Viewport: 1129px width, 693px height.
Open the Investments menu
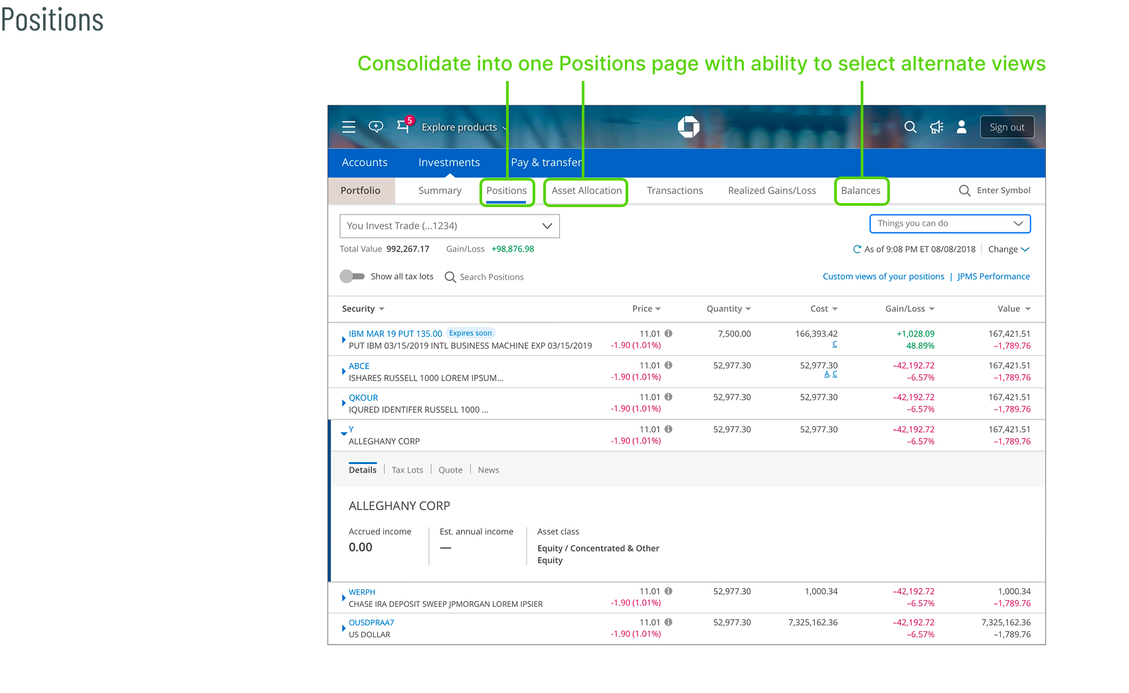tap(449, 163)
